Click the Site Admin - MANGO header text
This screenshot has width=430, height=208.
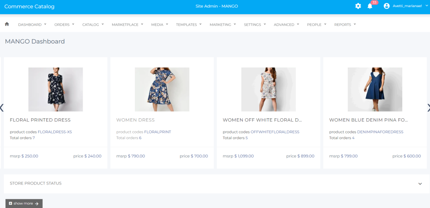click(x=217, y=6)
